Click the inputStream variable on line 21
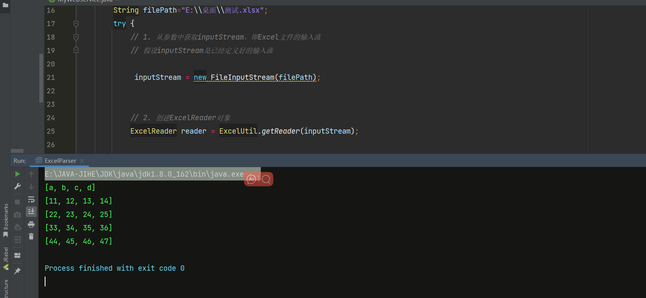This screenshot has height=298, width=646. [158, 78]
